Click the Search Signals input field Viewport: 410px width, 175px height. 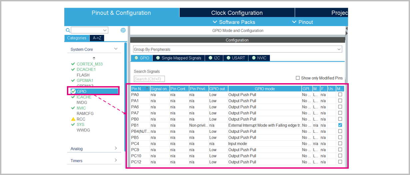(149, 79)
